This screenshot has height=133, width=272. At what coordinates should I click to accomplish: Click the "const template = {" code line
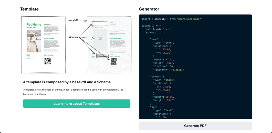tap(157, 29)
